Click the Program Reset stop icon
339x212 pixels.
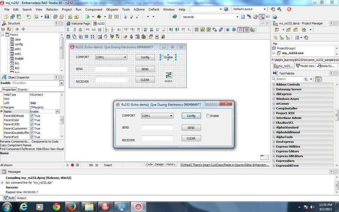(117, 17)
